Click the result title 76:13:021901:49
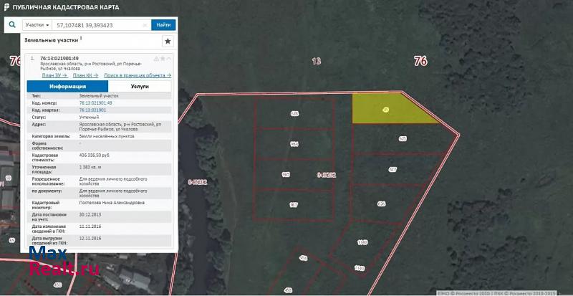Viewport: 573px width, 296px height. (x=59, y=58)
